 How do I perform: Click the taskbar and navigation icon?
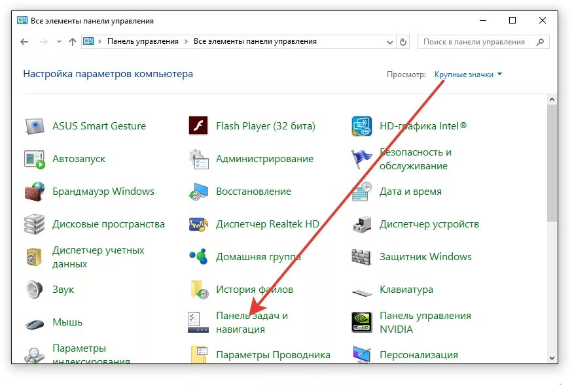pyautogui.click(x=198, y=322)
